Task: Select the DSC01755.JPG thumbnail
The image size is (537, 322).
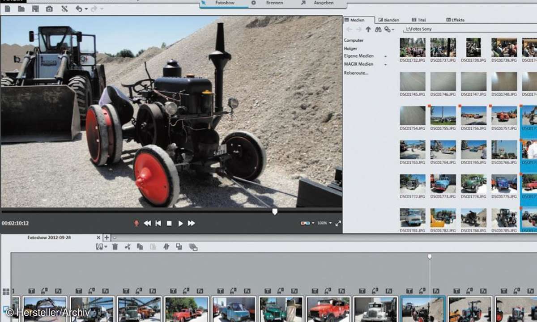Action: [443, 115]
